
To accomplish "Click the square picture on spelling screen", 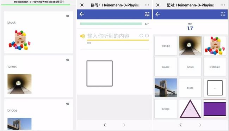I will click(x=99, y=74).
